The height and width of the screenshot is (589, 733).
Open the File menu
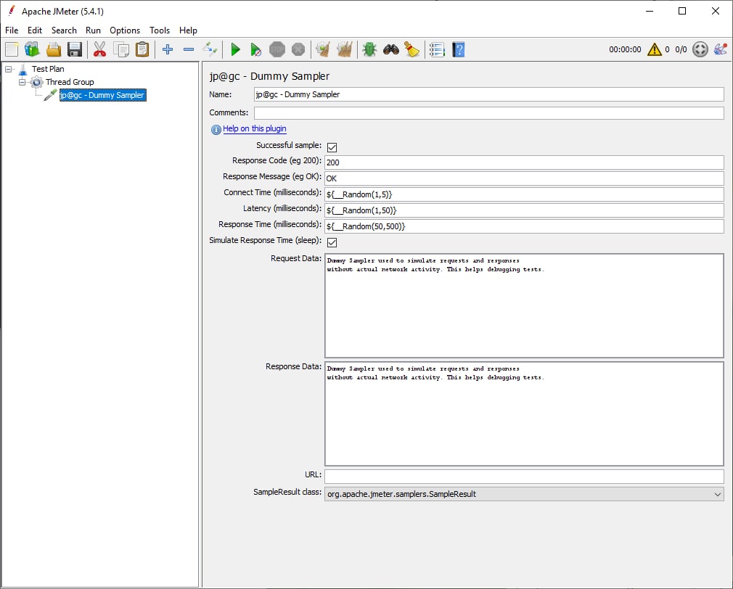[12, 30]
